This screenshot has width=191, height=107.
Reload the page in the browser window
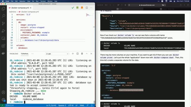tap(165, 5)
